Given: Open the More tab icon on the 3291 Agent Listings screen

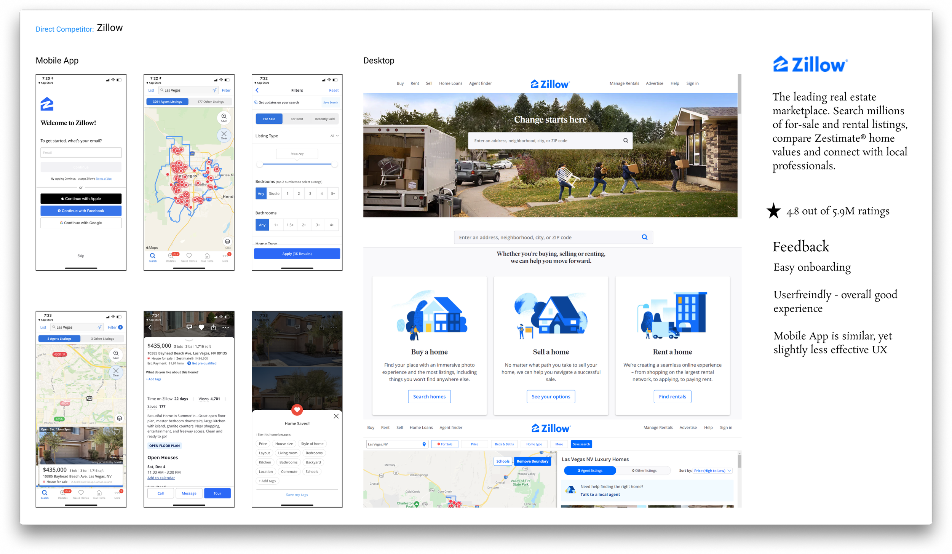Looking at the screenshot, I should [x=225, y=257].
